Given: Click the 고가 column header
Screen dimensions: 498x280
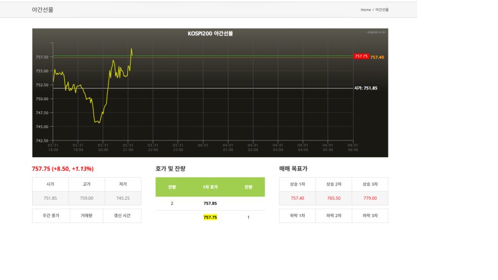Looking at the screenshot, I should pyautogui.click(x=87, y=184).
